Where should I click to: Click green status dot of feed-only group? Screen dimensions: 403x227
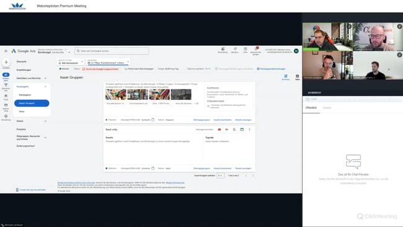pos(107,168)
